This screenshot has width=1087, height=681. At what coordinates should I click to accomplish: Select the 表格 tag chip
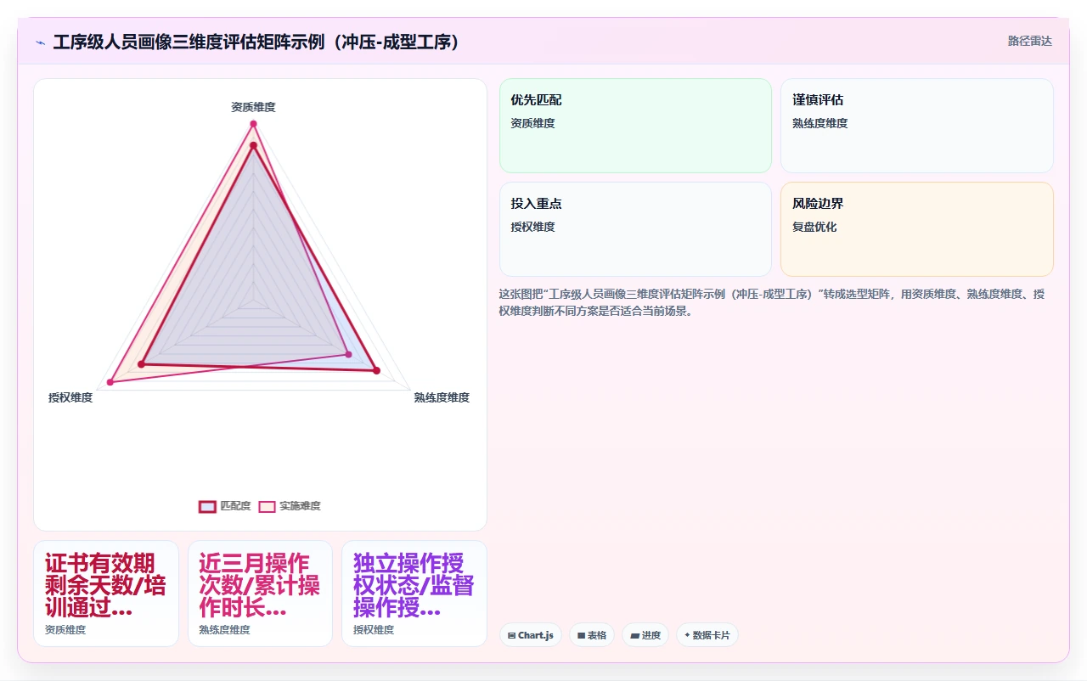(592, 635)
